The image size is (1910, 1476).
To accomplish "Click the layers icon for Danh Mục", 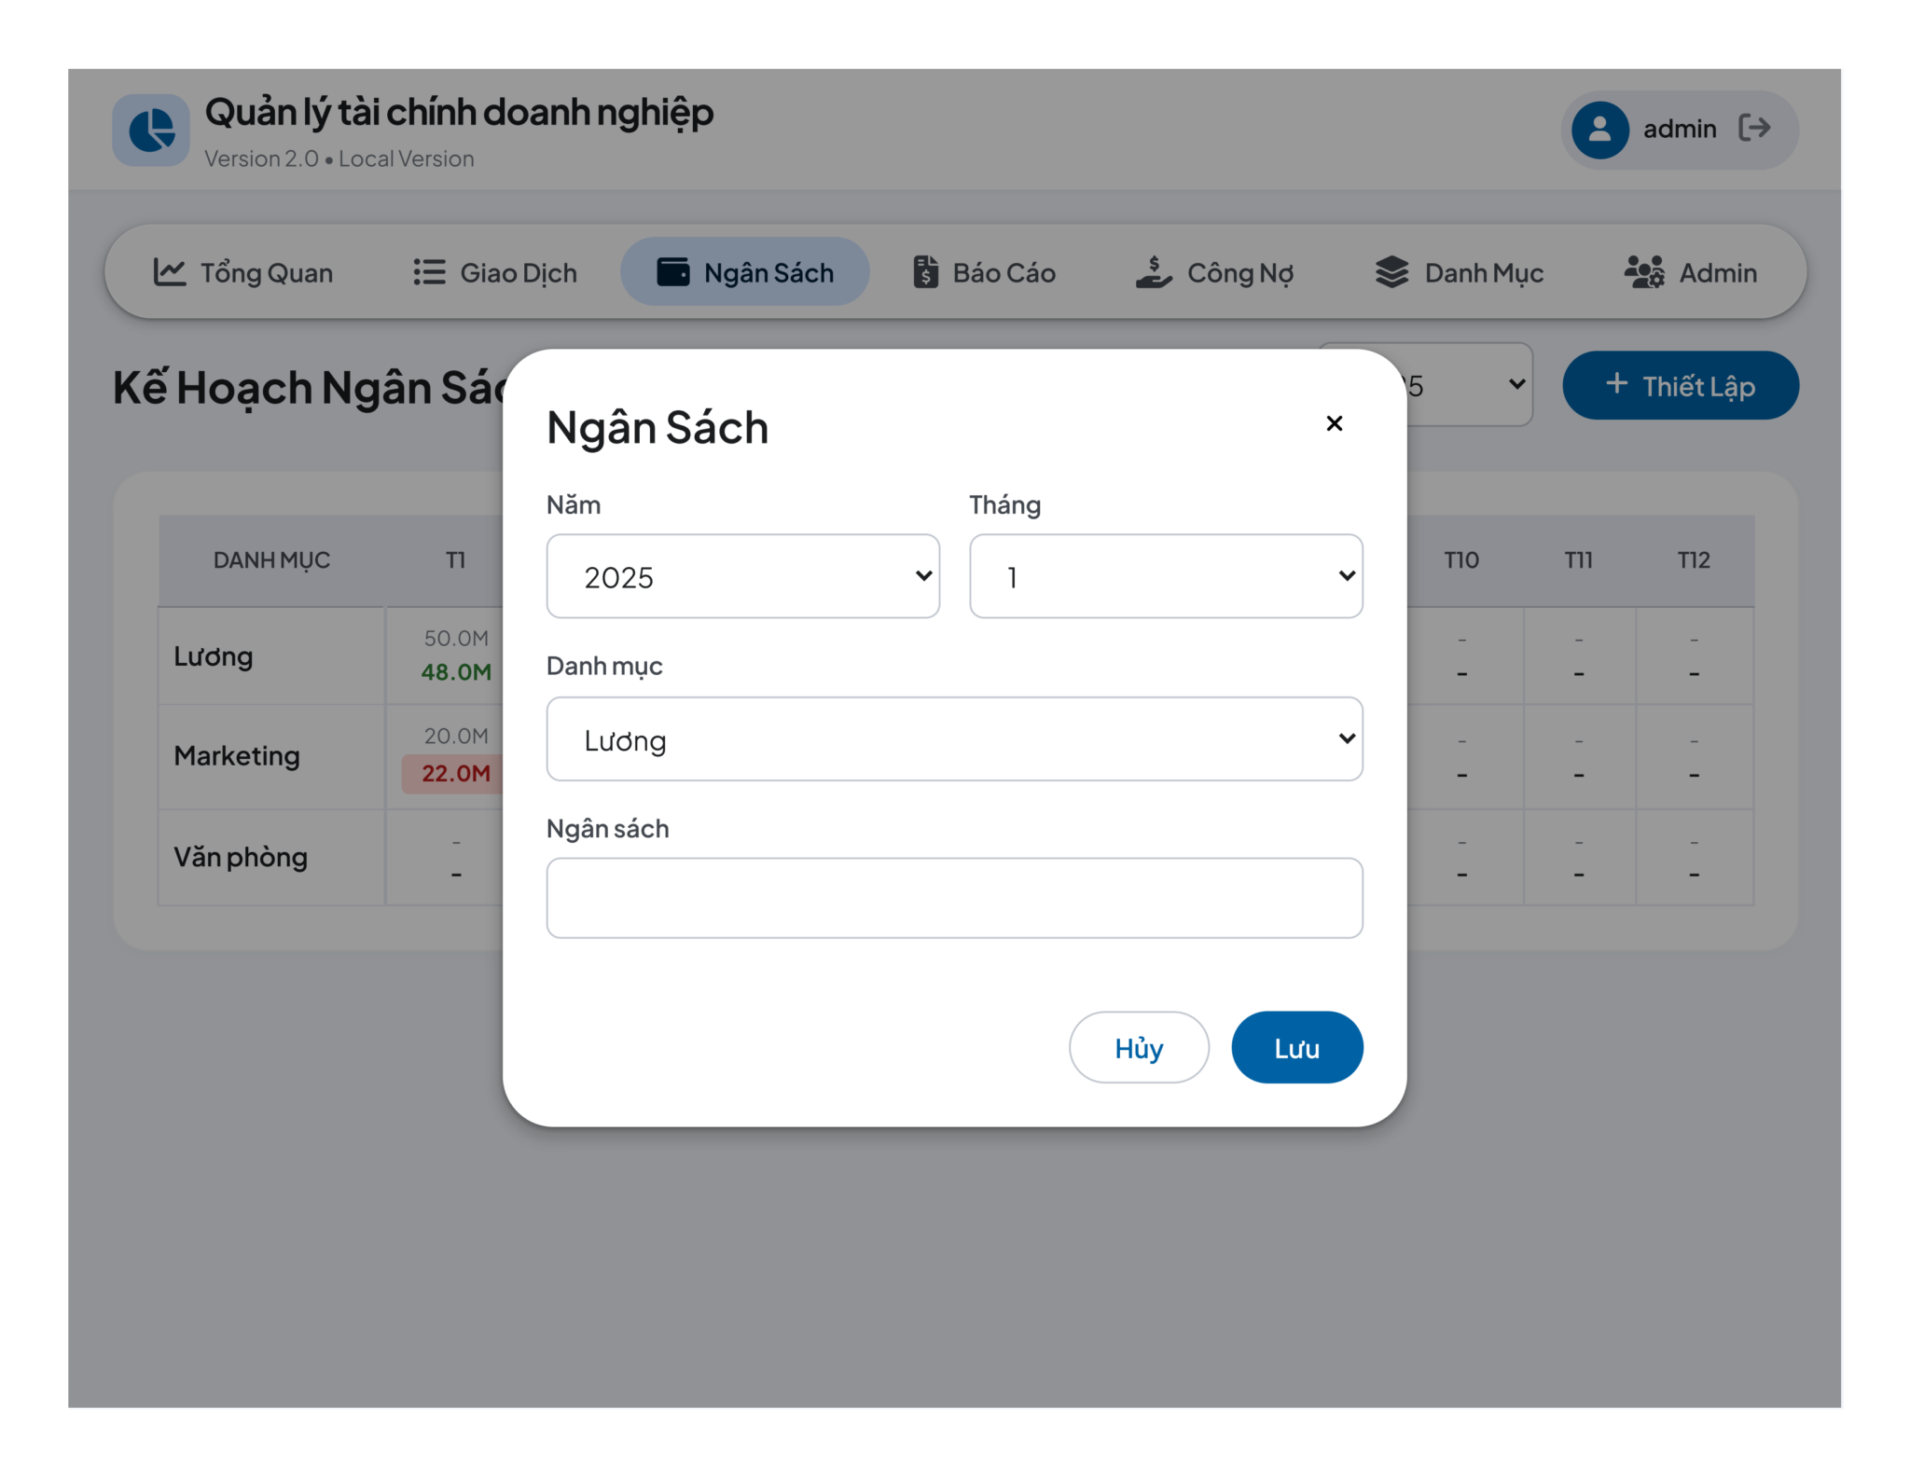I will [x=1391, y=272].
